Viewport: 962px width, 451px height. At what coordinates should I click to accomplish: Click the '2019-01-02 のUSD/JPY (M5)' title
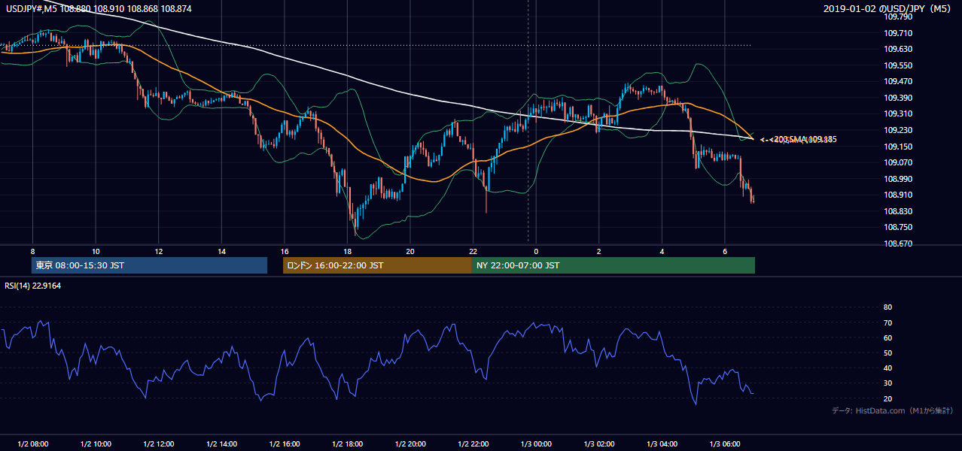click(x=889, y=9)
